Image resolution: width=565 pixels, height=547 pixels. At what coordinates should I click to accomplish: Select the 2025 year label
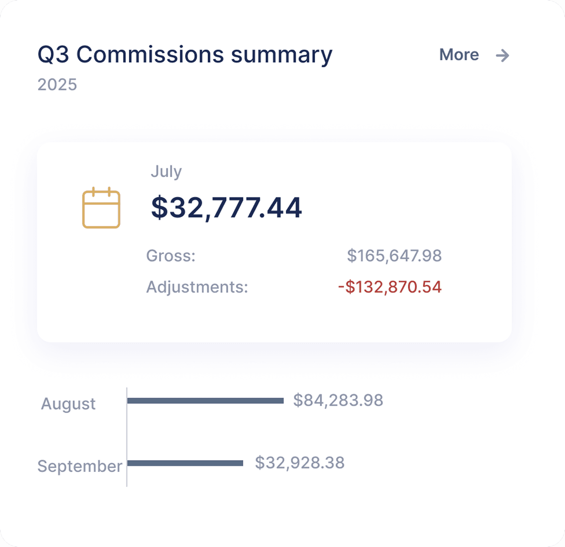click(x=57, y=84)
